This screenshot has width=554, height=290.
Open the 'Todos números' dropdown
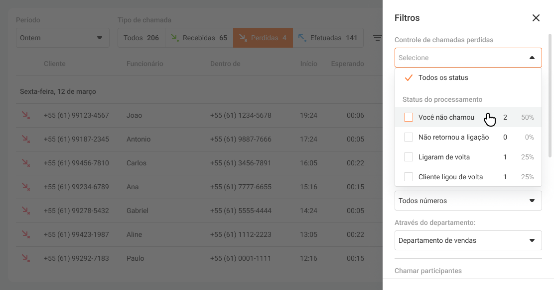click(468, 201)
